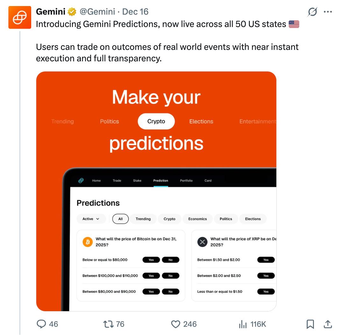The width and height of the screenshot is (340, 335).
Task: Click the reply comment icon
Action: tap(42, 324)
